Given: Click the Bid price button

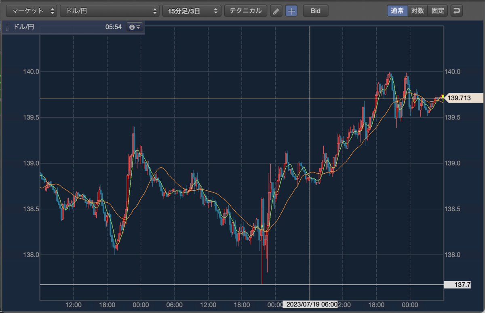Looking at the screenshot, I should point(316,11).
